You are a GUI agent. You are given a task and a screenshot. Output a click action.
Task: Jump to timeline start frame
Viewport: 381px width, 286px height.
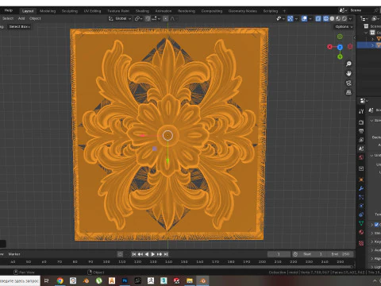[134, 254]
